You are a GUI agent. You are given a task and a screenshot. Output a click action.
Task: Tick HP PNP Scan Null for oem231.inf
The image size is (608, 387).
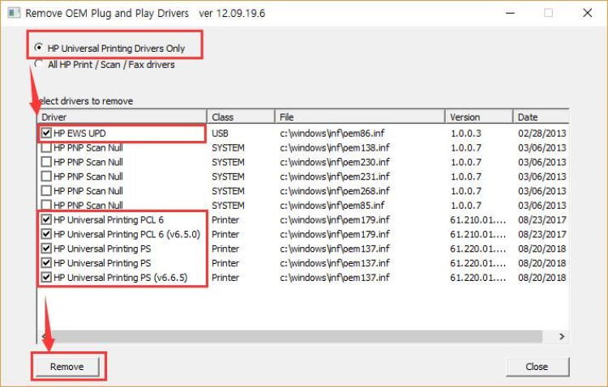pyautogui.click(x=46, y=176)
